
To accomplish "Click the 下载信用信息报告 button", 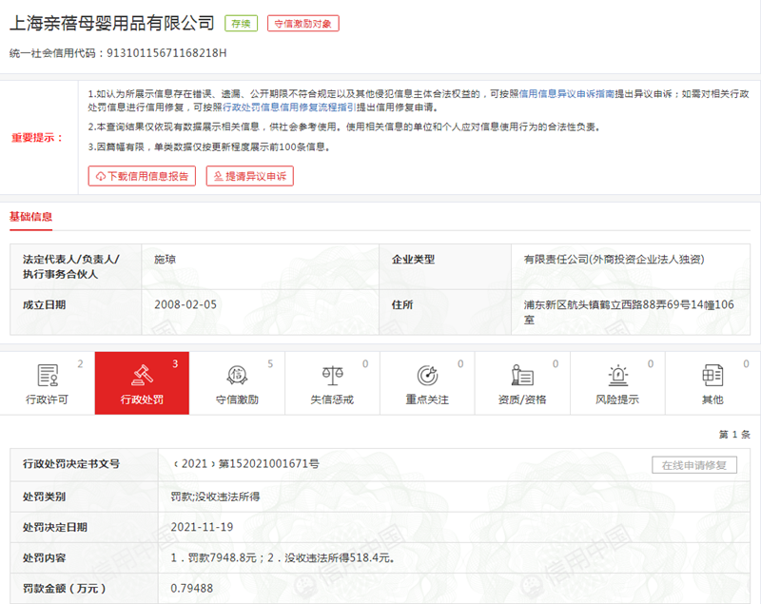I will pos(142,176).
